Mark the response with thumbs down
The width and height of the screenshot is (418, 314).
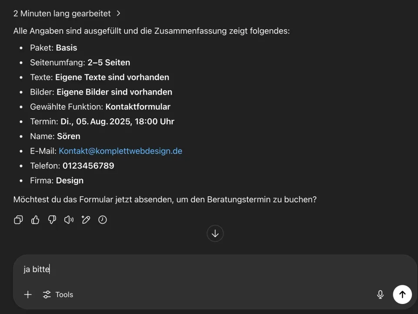(x=52, y=220)
